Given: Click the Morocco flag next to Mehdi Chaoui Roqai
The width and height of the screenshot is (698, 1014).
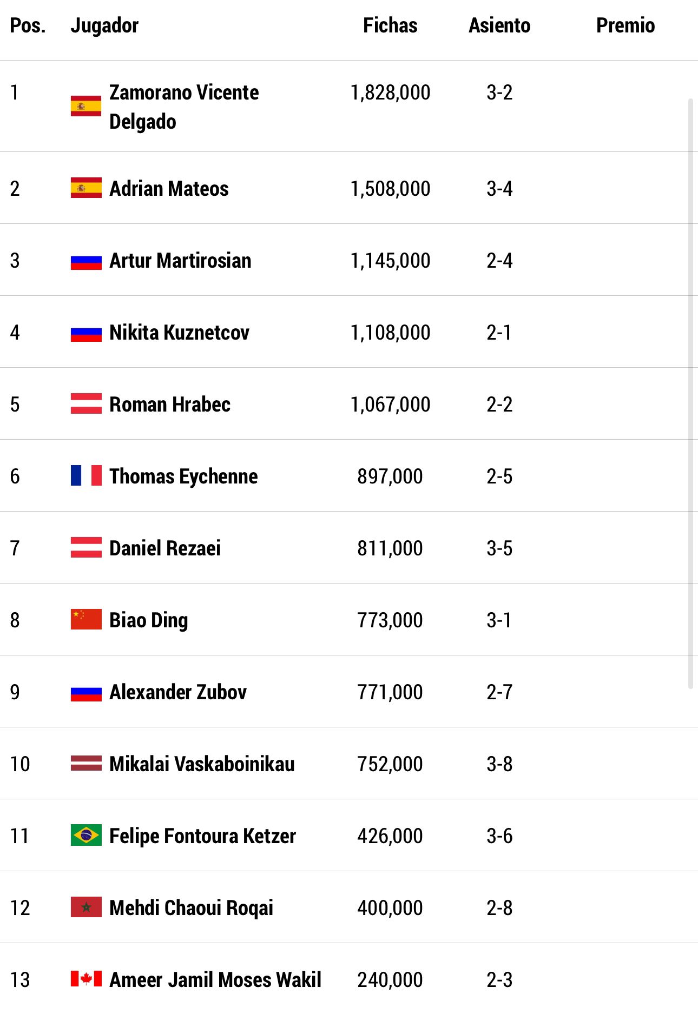Looking at the screenshot, I should click(86, 907).
